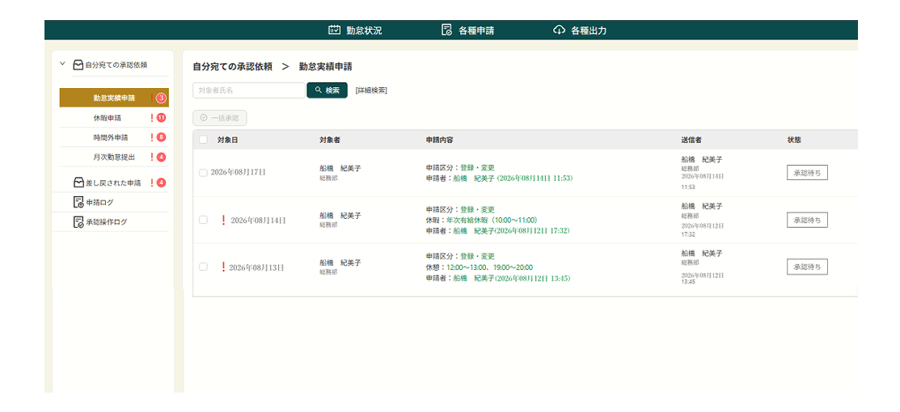Click applicant text with 2026年08月12日 13:45

pyautogui.click(x=497, y=278)
